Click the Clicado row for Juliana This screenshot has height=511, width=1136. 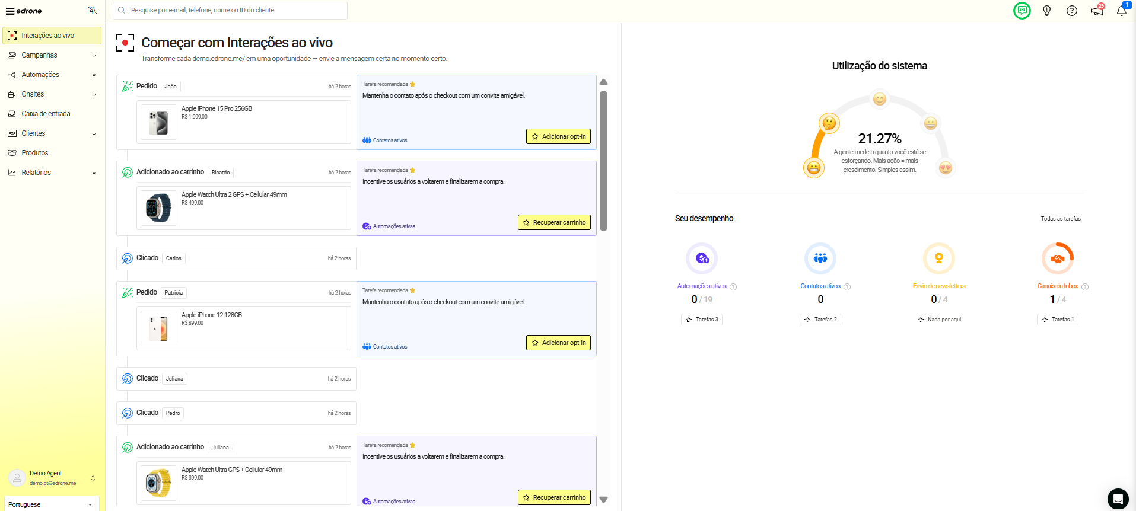236,379
